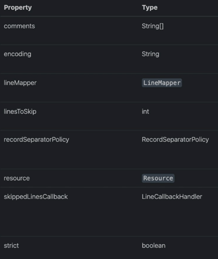Select the strict property name
The width and height of the screenshot is (218, 259).
click(11, 245)
